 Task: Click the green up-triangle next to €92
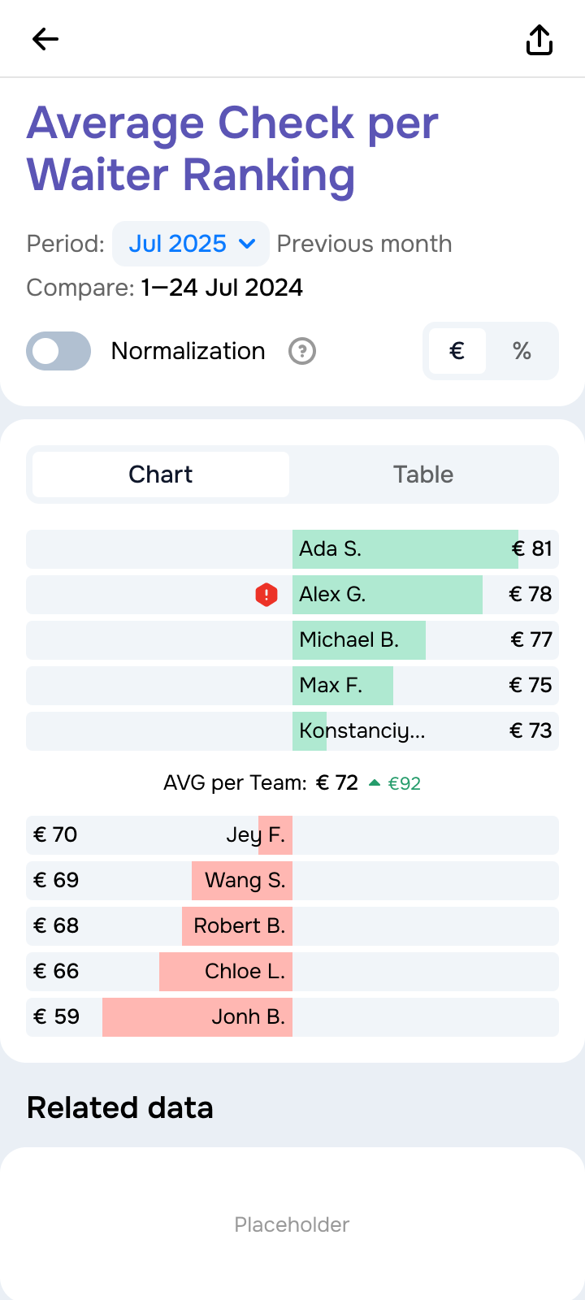375,783
